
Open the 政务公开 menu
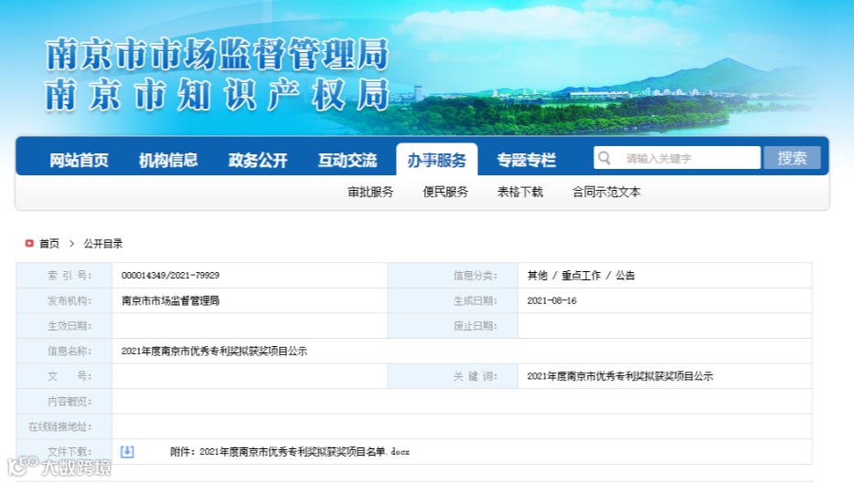[258, 160]
